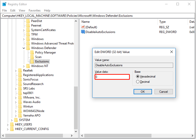Select the VMware, Inc. key label
Viewport: 196px width, 139px height.
pyautogui.click(x=32, y=97)
